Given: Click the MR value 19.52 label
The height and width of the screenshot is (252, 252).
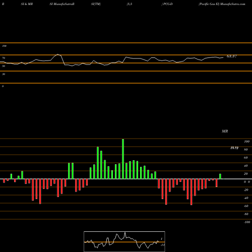Looking at the screenshot, I should 234,148.
